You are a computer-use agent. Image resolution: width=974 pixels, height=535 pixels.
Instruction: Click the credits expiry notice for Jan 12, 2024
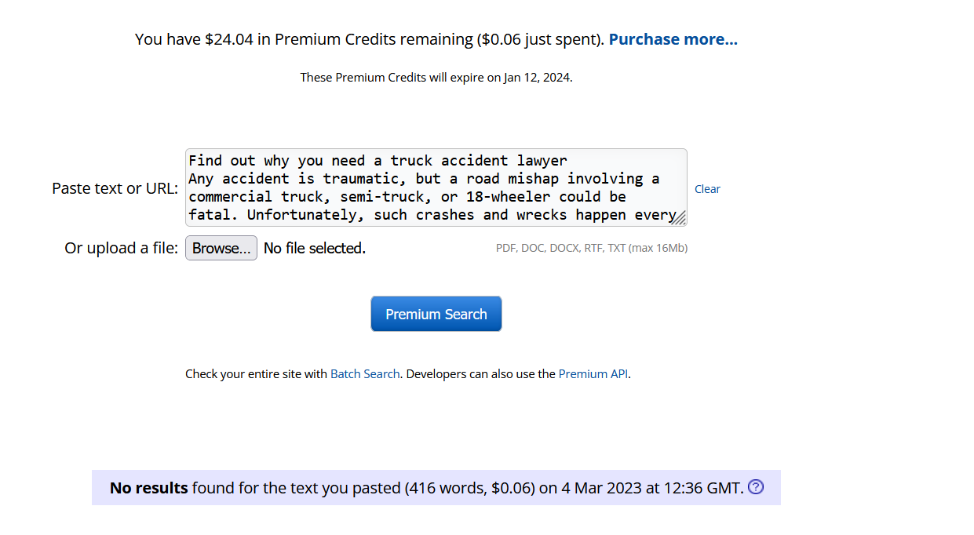pyautogui.click(x=436, y=78)
